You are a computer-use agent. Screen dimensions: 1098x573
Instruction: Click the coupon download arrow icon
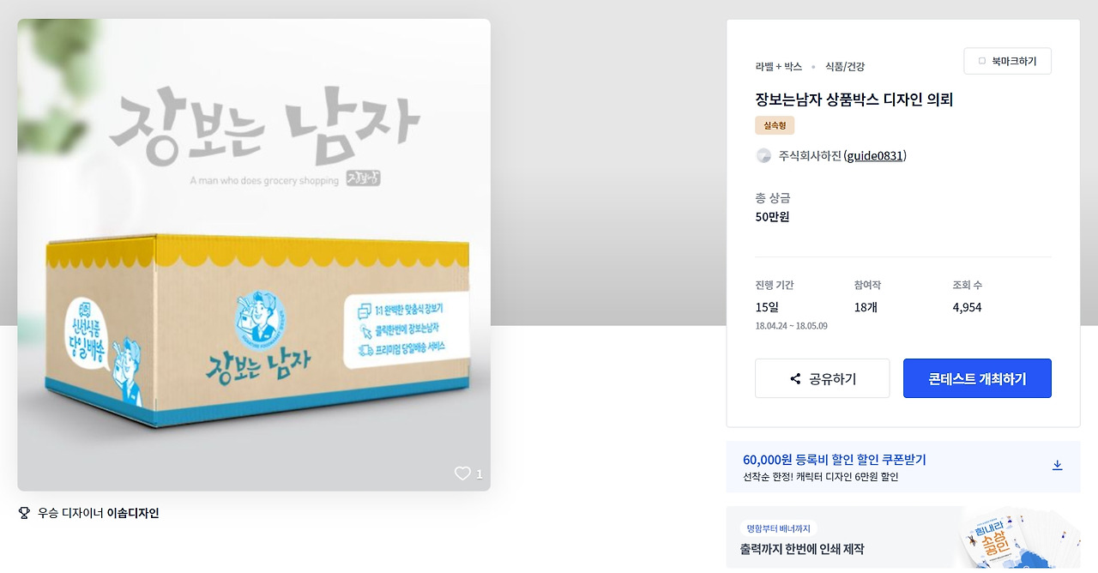coord(1057,465)
